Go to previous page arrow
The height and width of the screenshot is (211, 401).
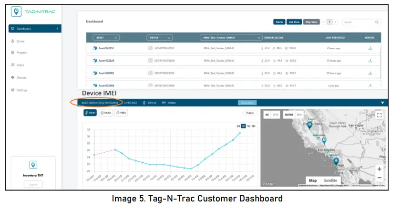[x=324, y=22]
